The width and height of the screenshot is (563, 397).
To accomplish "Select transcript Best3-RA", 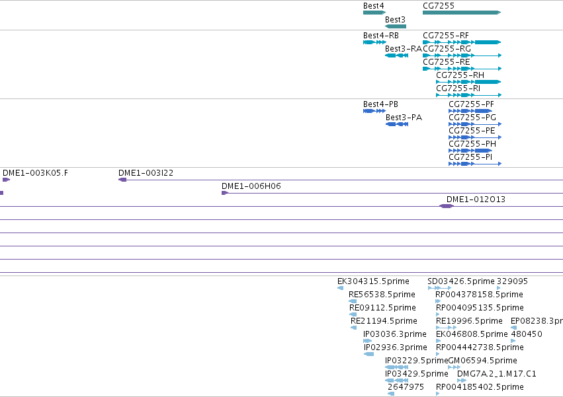I will point(396,55).
